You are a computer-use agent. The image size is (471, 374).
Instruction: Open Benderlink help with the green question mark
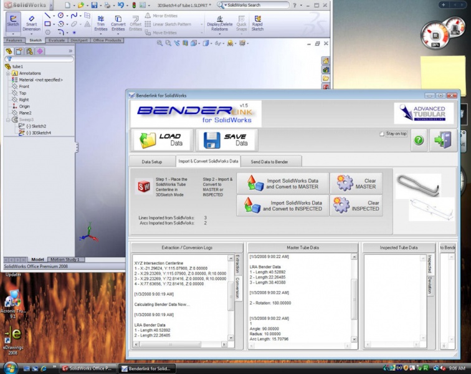point(419,140)
